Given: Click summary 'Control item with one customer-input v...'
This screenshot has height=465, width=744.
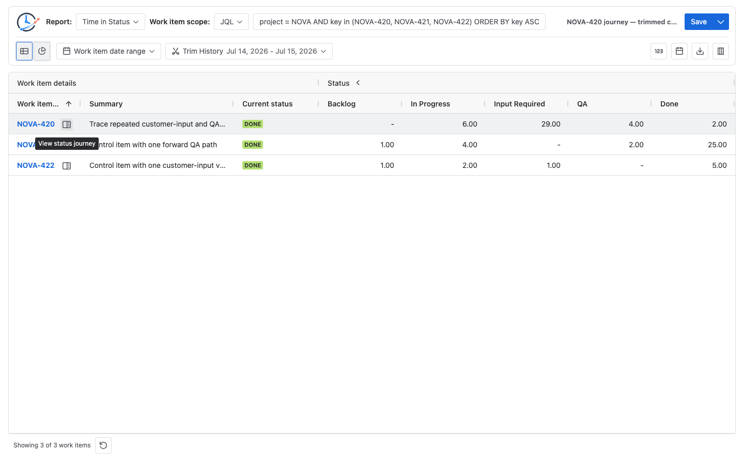Looking at the screenshot, I should click(157, 165).
